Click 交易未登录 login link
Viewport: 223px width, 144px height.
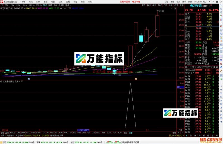pos(125,2)
